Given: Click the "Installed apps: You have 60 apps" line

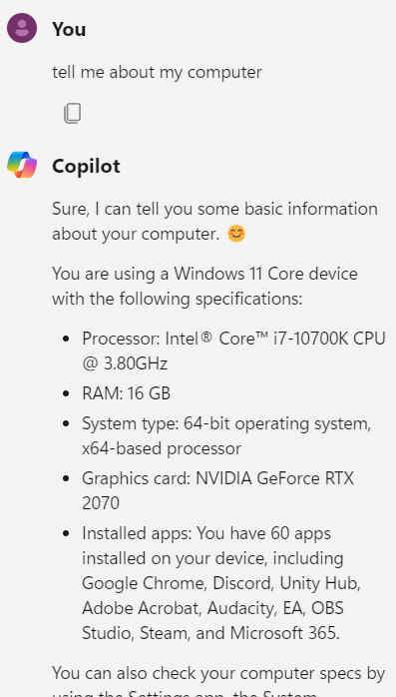Looking at the screenshot, I should pyautogui.click(x=206, y=533).
